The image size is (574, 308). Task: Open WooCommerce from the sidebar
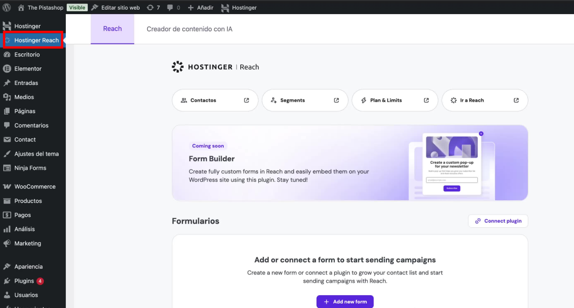[x=34, y=187]
